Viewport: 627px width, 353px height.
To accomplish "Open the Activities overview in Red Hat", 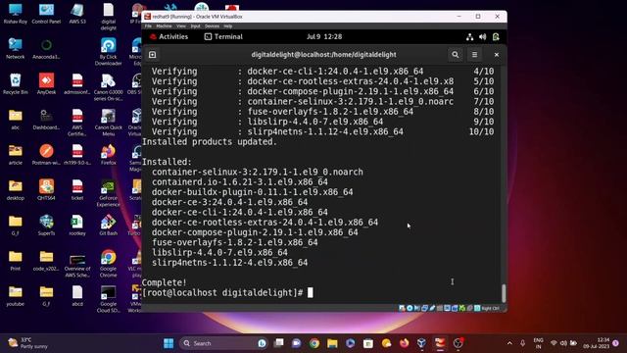I will 169,37.
